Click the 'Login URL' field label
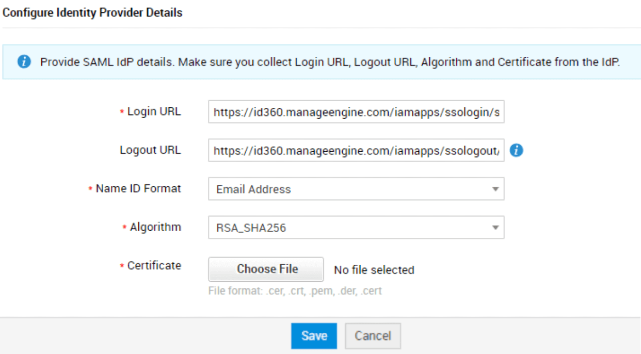The image size is (641, 354). [154, 111]
